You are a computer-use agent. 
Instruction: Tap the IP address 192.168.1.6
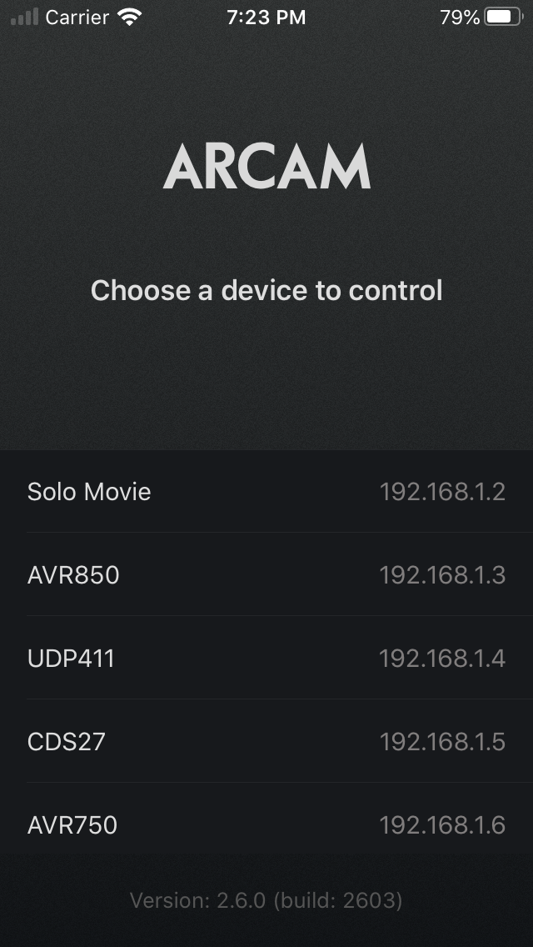tap(442, 825)
